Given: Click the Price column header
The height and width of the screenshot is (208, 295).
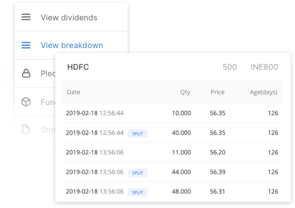Looking at the screenshot, I should 218,92.
